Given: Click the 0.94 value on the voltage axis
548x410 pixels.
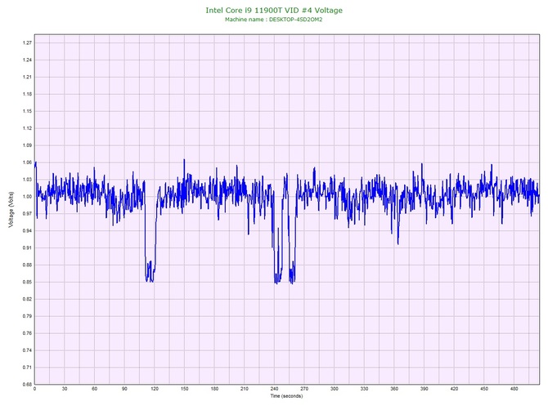Looking at the screenshot, I should (x=27, y=230).
